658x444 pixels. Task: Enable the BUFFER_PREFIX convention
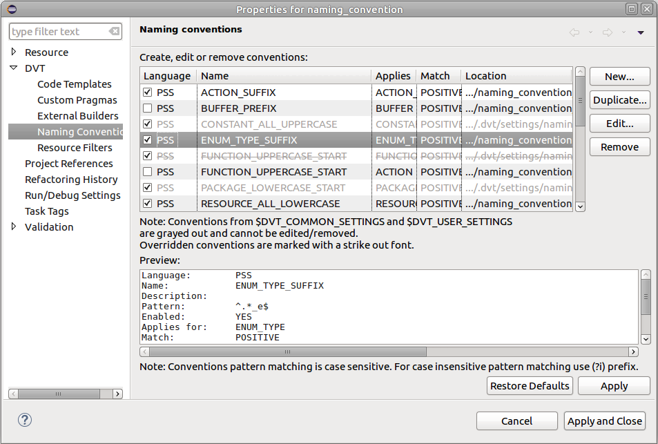point(147,108)
